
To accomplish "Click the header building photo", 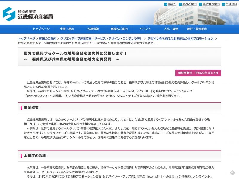I will 189,15.
